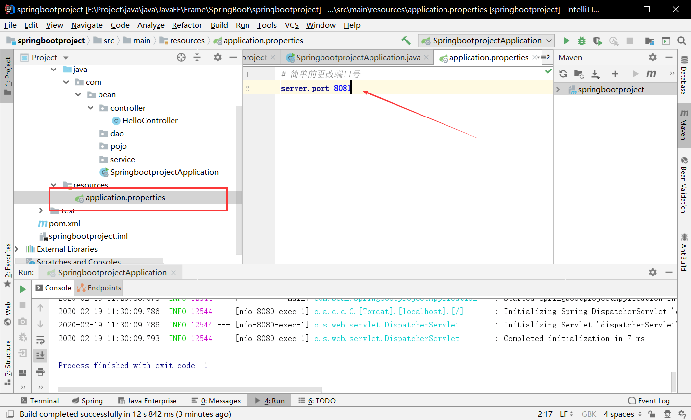Open the 7: Structure side tool window
Image resolution: width=691 pixels, height=420 pixels.
[7, 362]
